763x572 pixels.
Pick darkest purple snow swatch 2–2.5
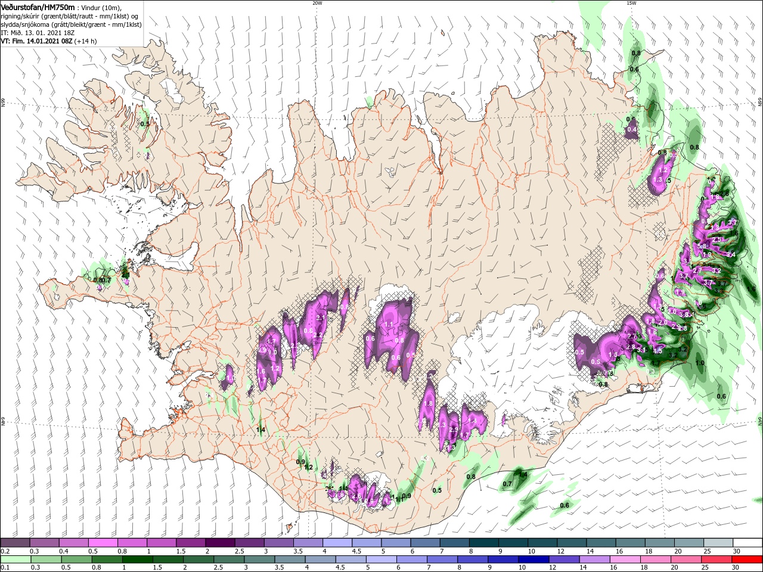220,543
